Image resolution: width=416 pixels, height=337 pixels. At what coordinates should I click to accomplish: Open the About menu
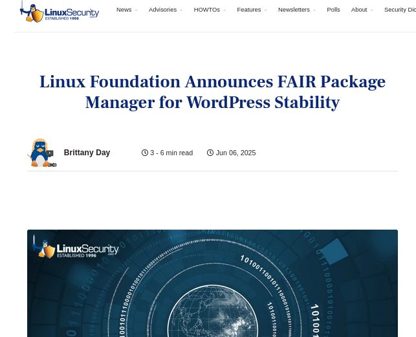359,10
